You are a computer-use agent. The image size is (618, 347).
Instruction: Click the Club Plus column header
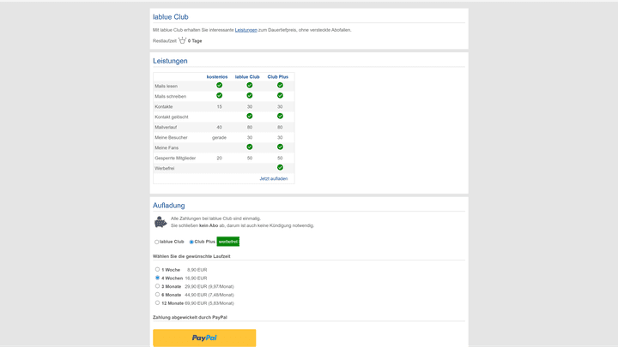[x=278, y=77]
